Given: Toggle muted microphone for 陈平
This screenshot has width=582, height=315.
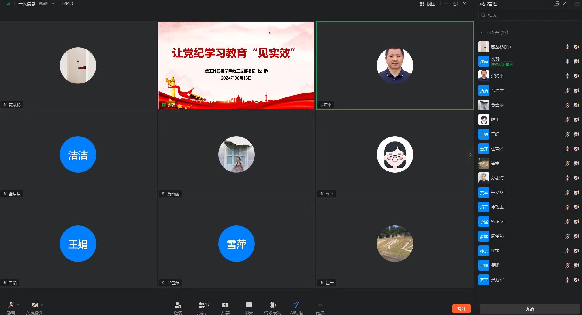Looking at the screenshot, I should 567,120.
